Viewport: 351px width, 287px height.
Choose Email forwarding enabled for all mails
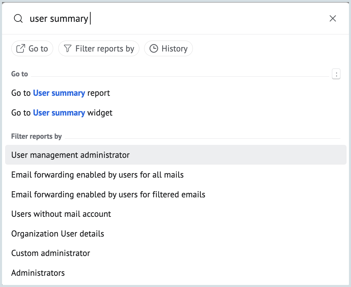click(x=97, y=175)
